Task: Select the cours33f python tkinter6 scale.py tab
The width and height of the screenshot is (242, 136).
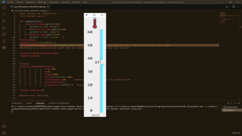Action: coord(29,7)
